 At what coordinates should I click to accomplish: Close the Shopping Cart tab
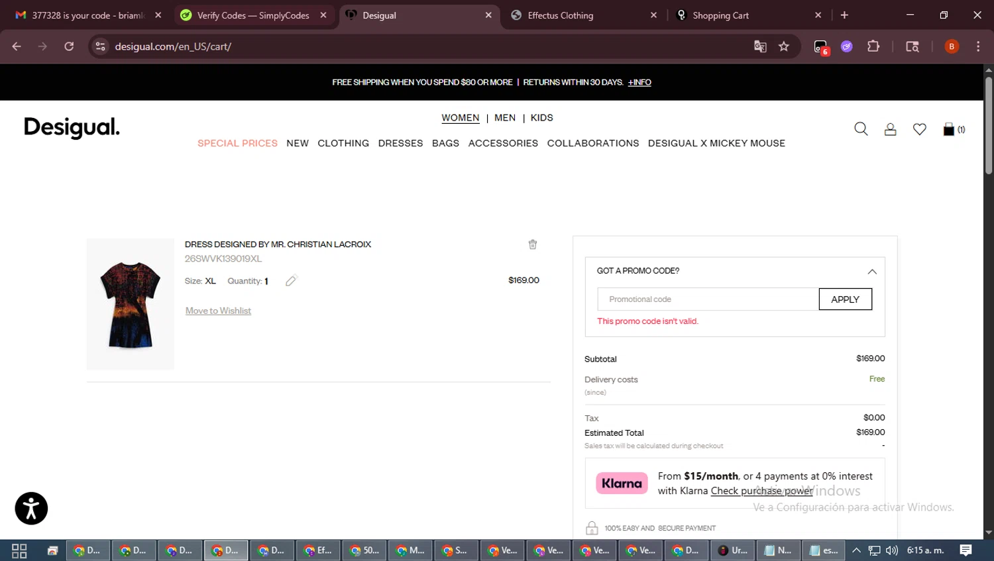pos(818,15)
